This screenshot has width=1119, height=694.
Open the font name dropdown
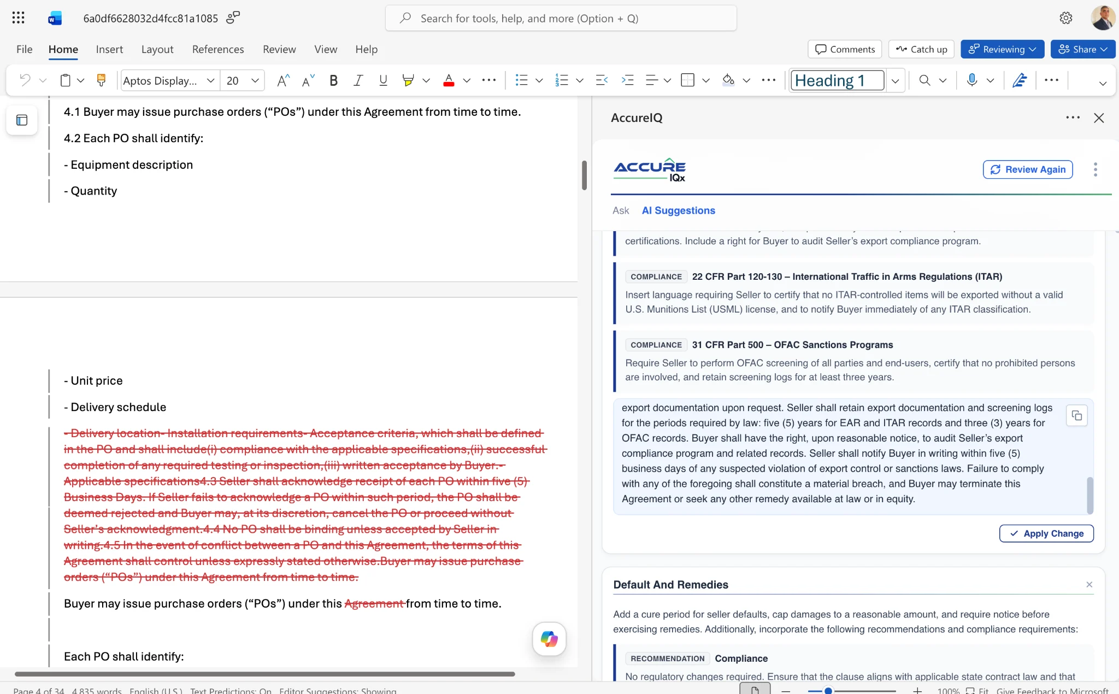tap(210, 80)
